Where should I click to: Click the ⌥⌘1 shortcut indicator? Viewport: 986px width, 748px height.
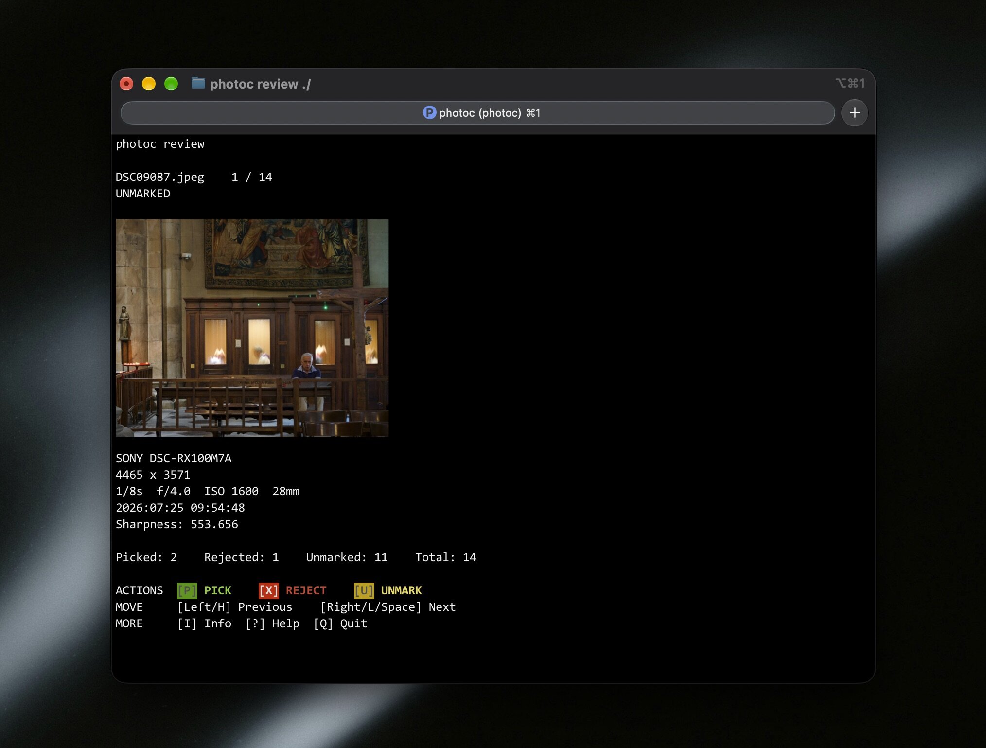(x=850, y=83)
